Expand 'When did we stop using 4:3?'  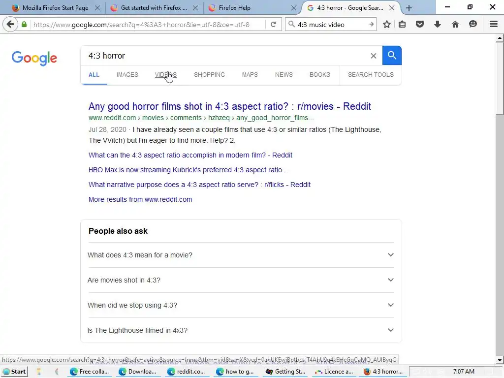click(241, 305)
